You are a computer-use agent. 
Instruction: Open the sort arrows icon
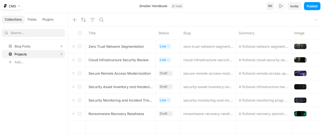click(x=83, y=20)
